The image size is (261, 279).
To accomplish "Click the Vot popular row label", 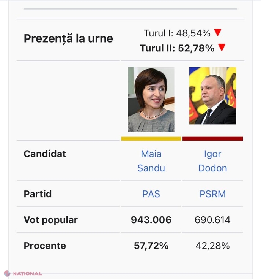I will point(51,220).
